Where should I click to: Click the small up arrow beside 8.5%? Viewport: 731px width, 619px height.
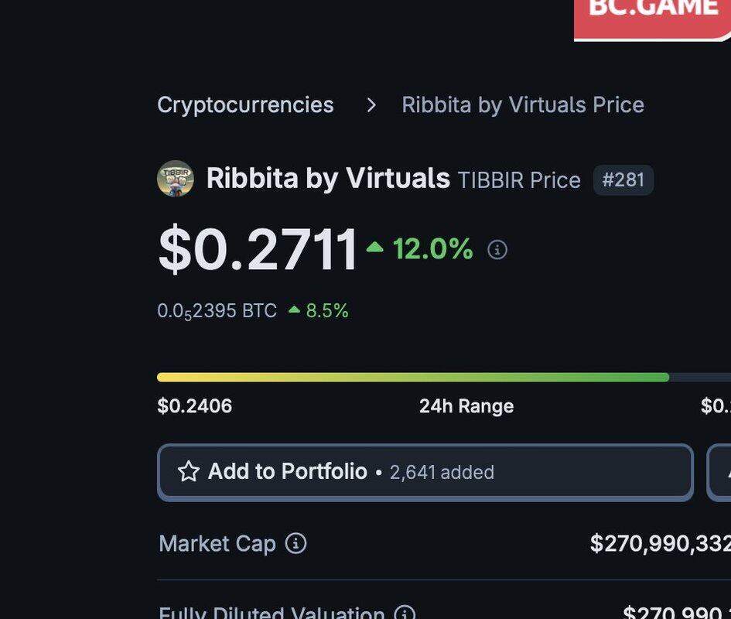click(x=294, y=309)
